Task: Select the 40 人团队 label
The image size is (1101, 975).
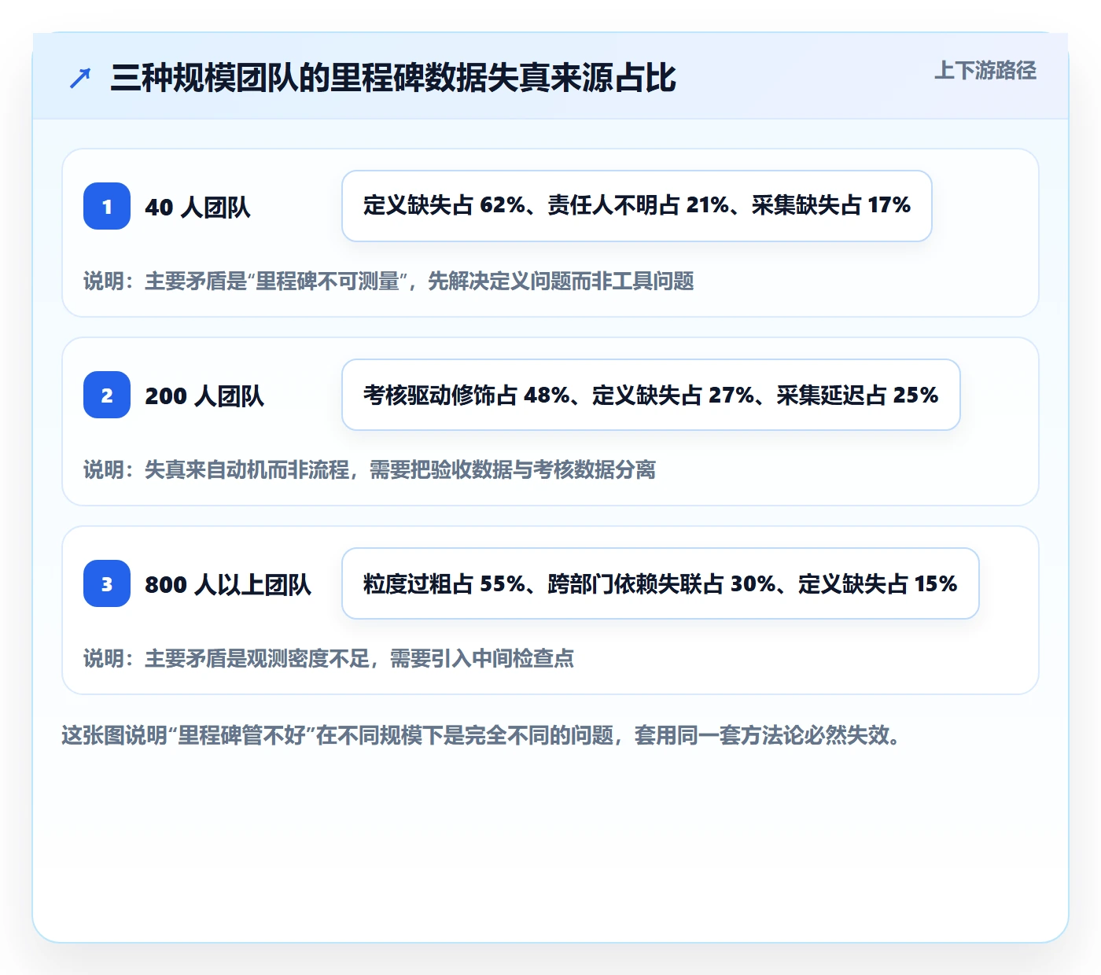Action: (x=197, y=207)
